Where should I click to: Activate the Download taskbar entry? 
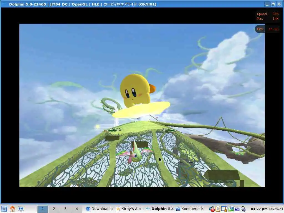coord(100,209)
